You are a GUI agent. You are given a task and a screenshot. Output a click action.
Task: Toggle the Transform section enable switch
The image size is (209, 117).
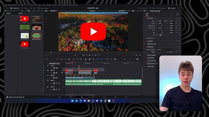coord(146,18)
